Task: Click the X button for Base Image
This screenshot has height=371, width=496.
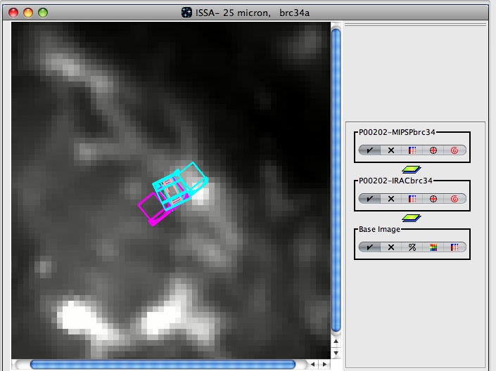Action: pyautogui.click(x=391, y=247)
